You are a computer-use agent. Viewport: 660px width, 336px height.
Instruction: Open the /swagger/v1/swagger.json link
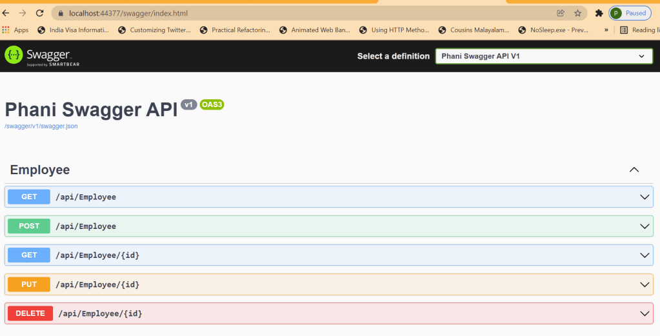(x=41, y=126)
